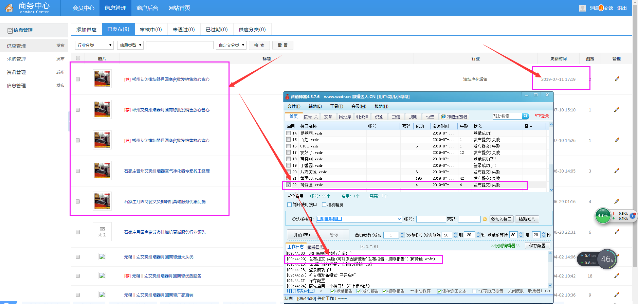Open 商户后台 in the top navigation
This screenshot has width=638, height=304.
(x=147, y=8)
